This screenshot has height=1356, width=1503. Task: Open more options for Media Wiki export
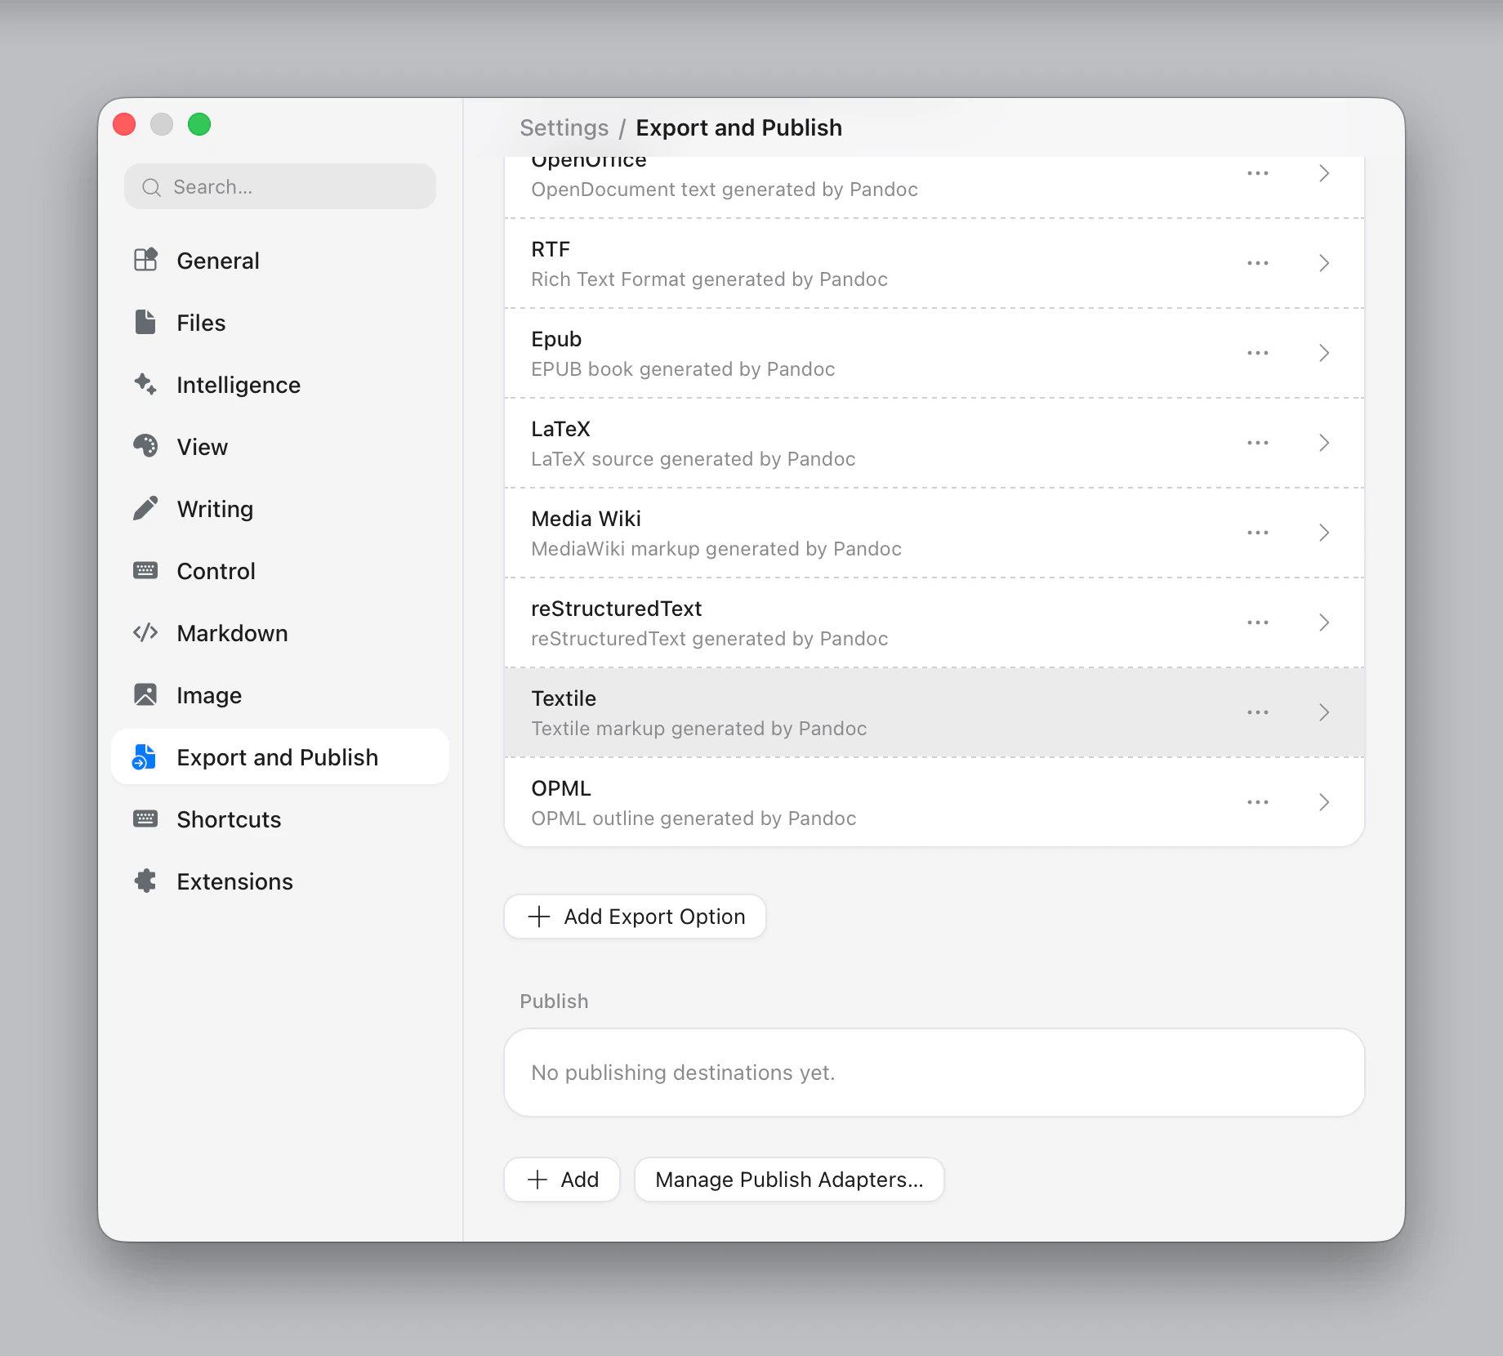pyautogui.click(x=1258, y=533)
